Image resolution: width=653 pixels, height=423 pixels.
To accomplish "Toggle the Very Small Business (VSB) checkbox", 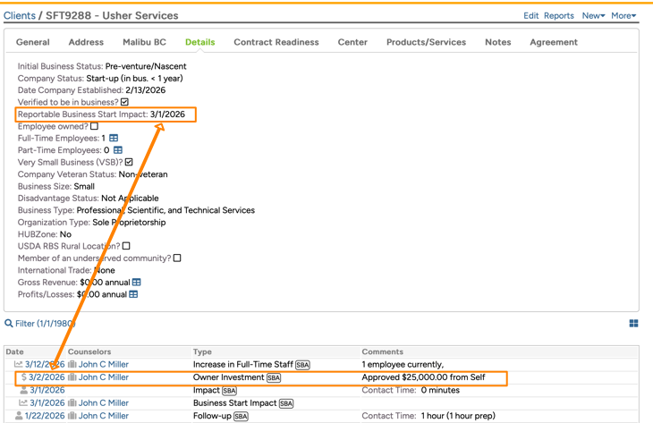I will [129, 163].
